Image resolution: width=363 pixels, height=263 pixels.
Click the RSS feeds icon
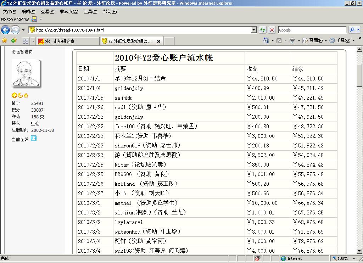[x=279, y=41]
